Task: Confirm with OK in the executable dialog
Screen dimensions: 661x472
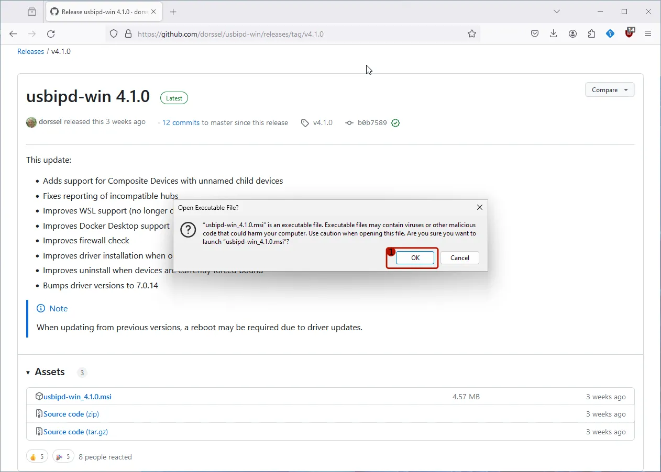Action: 415,257
